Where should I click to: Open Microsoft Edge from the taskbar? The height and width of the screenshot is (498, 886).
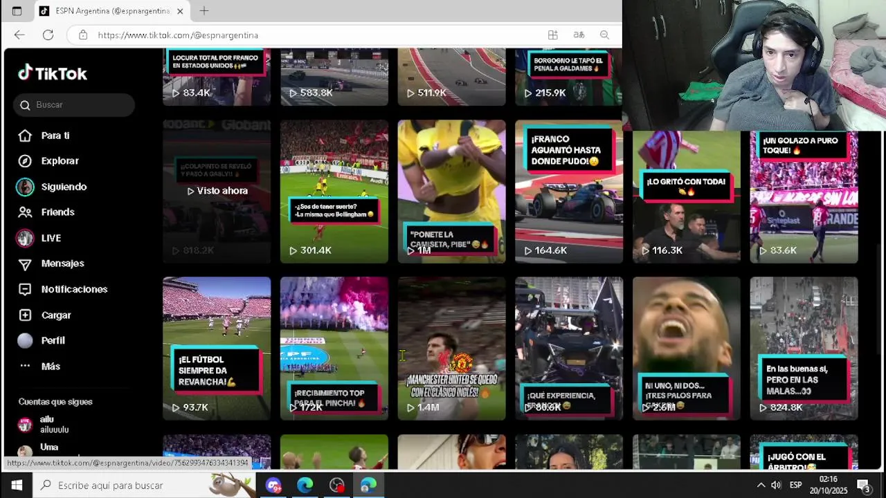pos(305,485)
